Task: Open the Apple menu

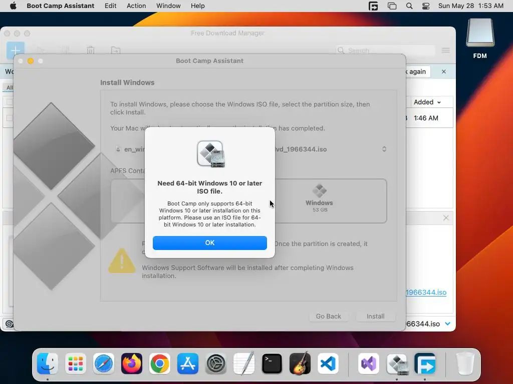Action: point(13,5)
